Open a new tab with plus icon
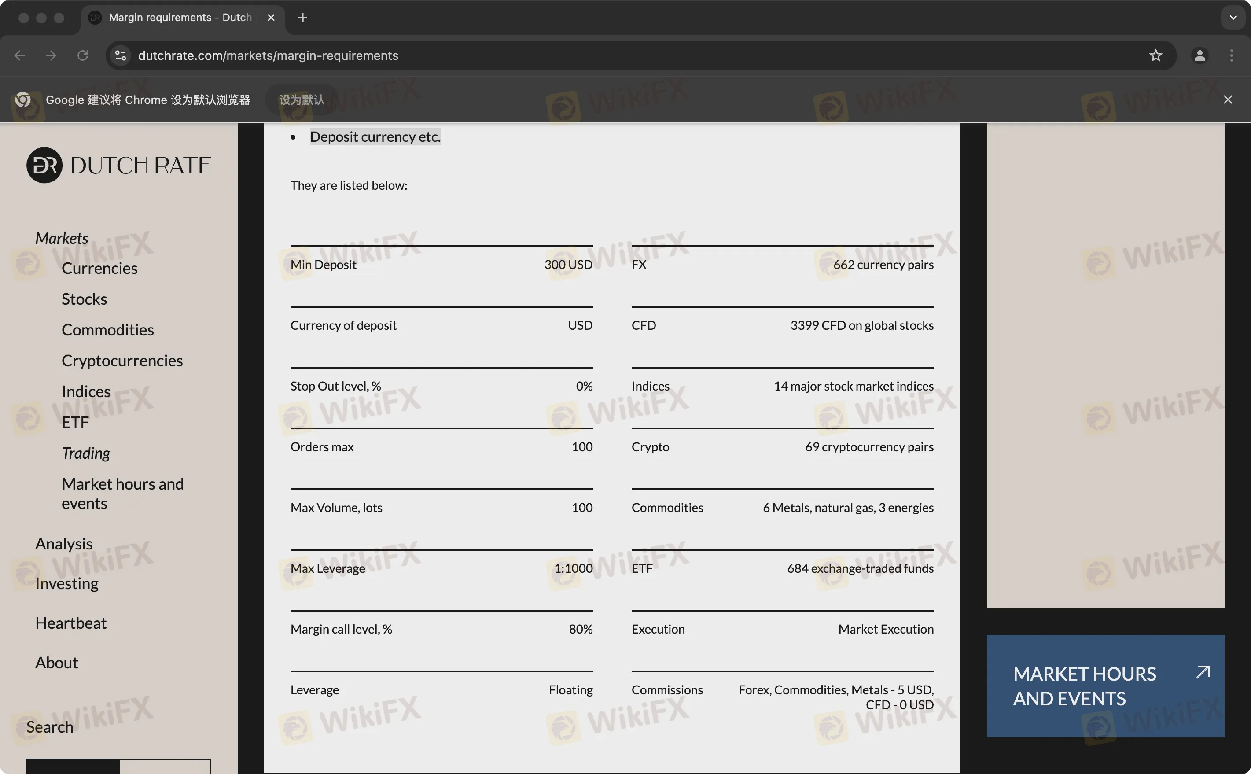 [303, 18]
